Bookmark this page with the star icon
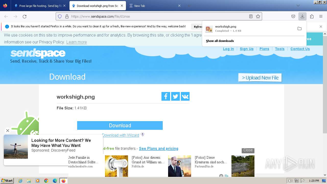Viewport: 327px width, 184px height. tap(258, 16)
